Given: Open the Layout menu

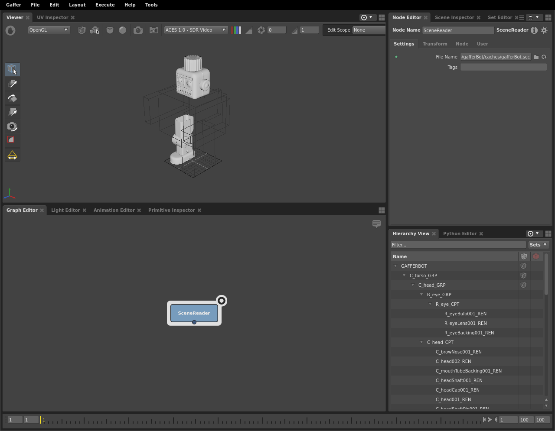Looking at the screenshot, I should click(x=77, y=5).
